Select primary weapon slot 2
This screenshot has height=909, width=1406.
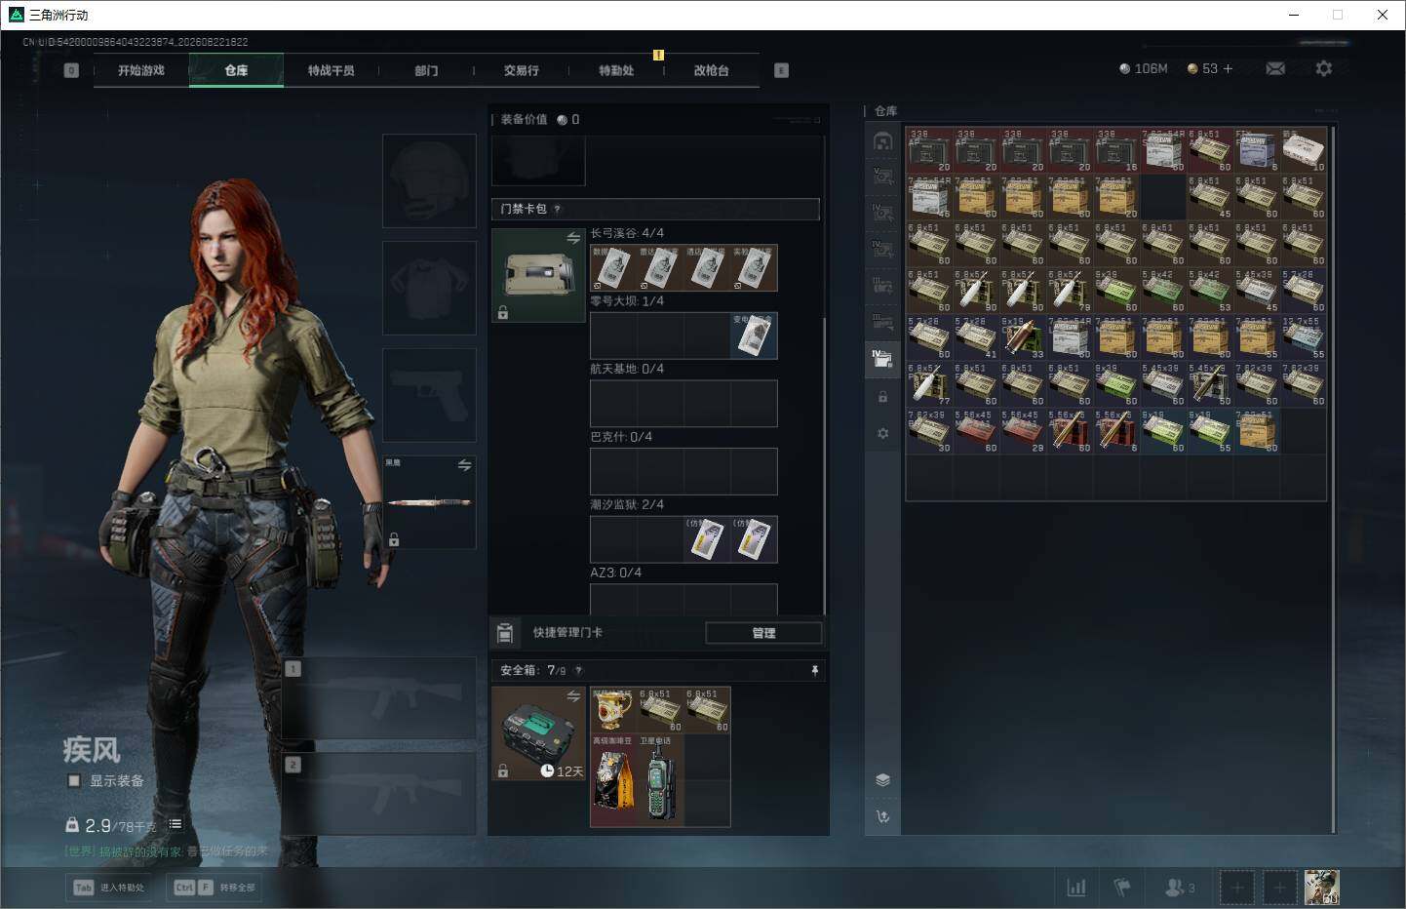coord(378,793)
